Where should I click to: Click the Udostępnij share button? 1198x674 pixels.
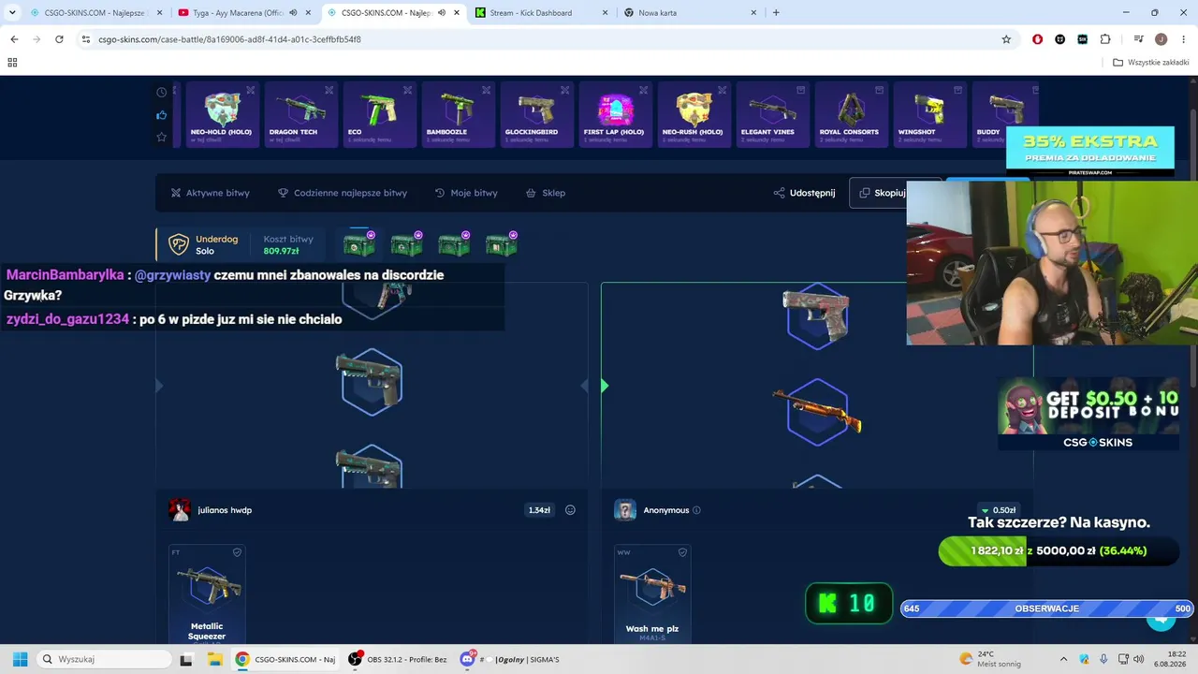tap(805, 193)
